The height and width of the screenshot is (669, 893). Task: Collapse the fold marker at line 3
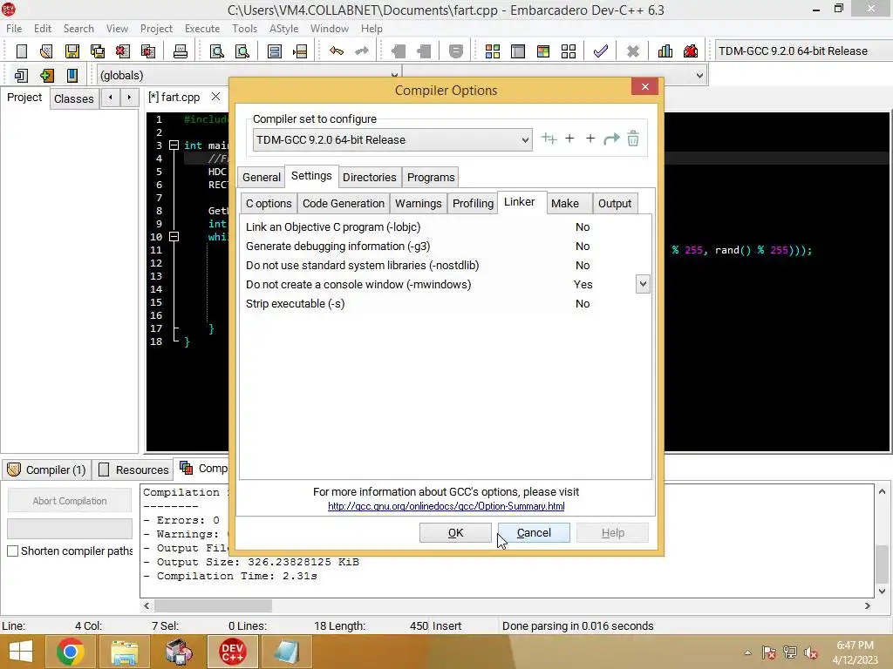174,145
